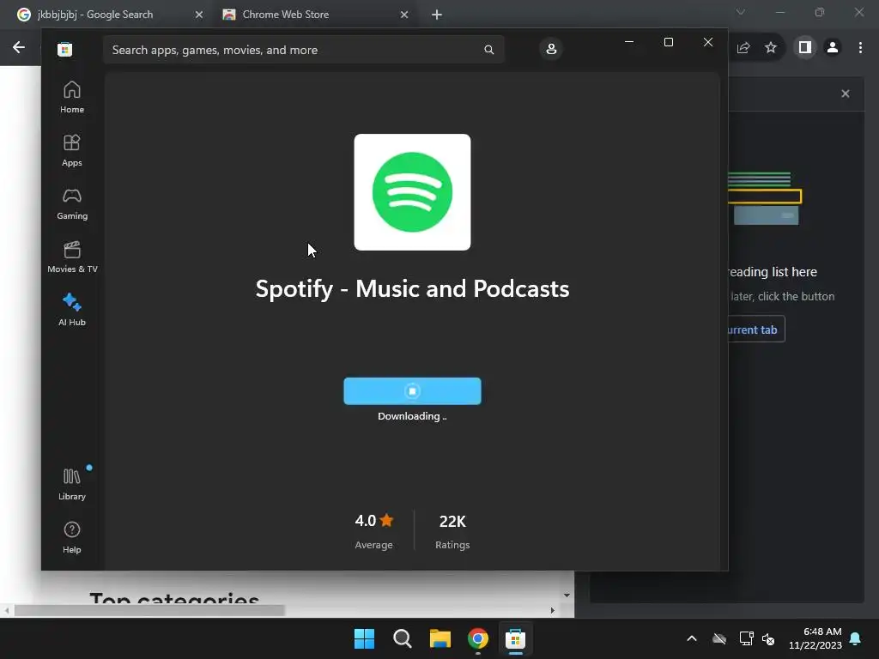Open Windows Start menu
879x659 pixels.
click(364, 638)
